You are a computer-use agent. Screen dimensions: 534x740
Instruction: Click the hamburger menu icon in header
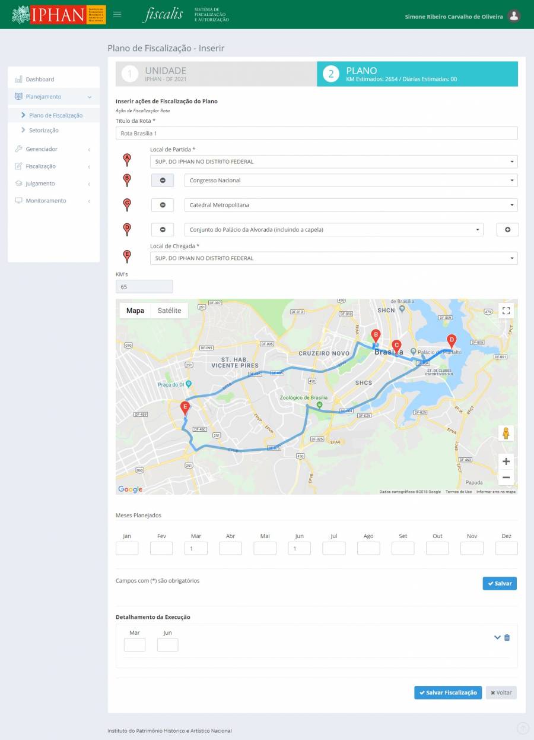pos(117,15)
